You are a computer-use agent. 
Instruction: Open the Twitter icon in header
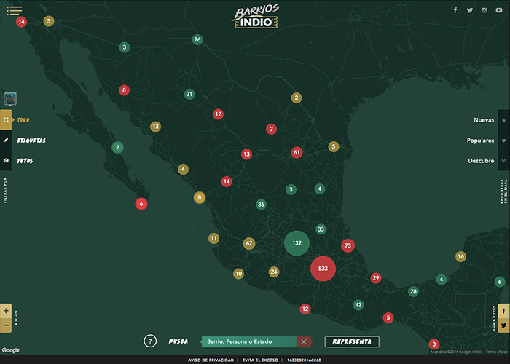coord(470,10)
